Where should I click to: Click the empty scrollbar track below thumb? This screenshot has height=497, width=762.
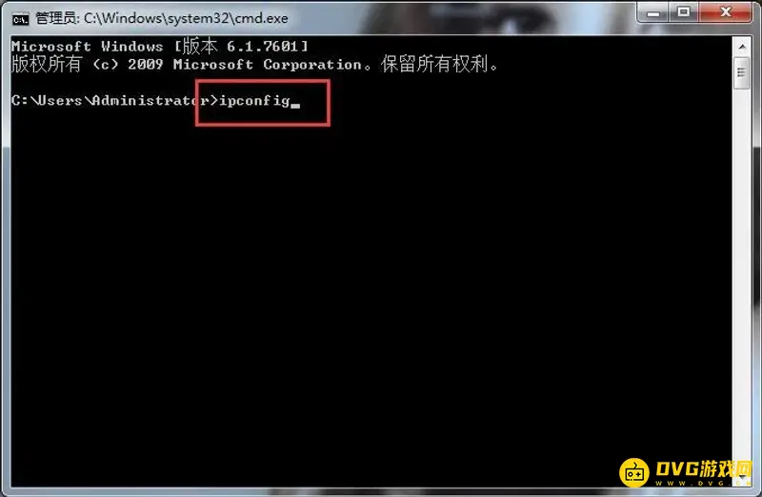pyautogui.click(x=742, y=277)
